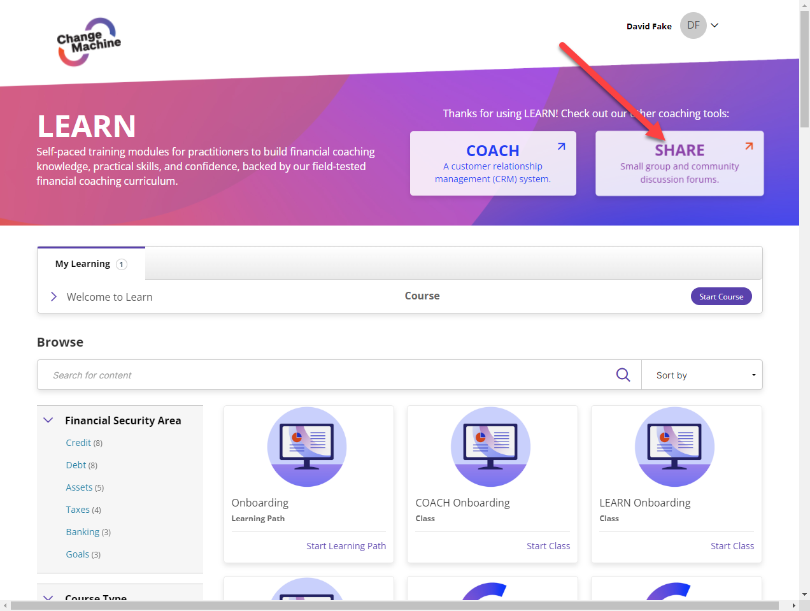810x611 pixels.
Task: Click the LEARN Onboarding class thumbnail
Action: click(674, 447)
